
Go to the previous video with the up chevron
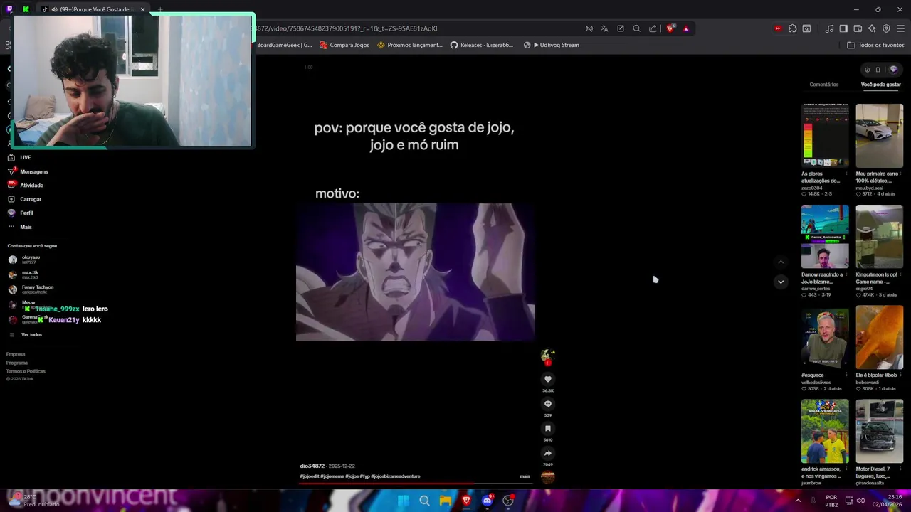[x=781, y=262]
